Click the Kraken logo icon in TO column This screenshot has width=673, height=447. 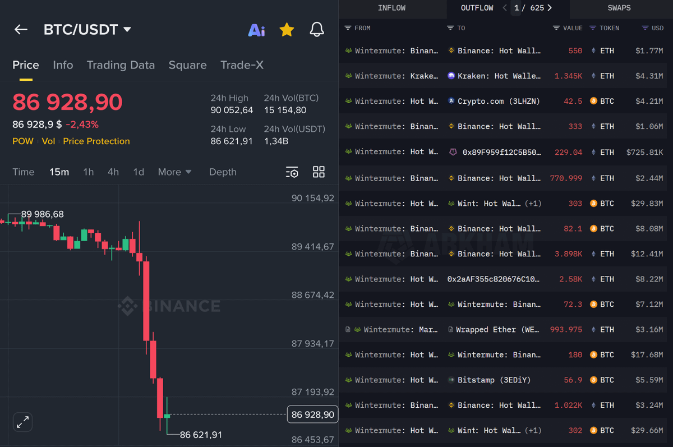pyautogui.click(x=451, y=76)
